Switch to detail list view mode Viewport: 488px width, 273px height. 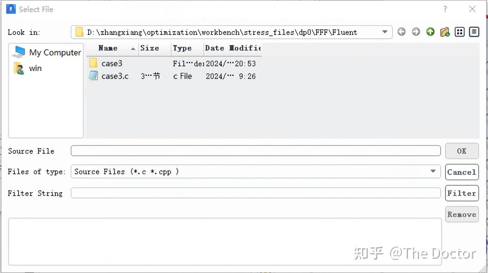474,31
